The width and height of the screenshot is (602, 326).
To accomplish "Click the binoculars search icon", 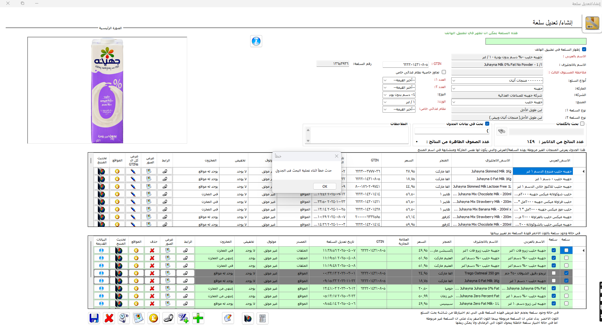I will click(x=501, y=131).
